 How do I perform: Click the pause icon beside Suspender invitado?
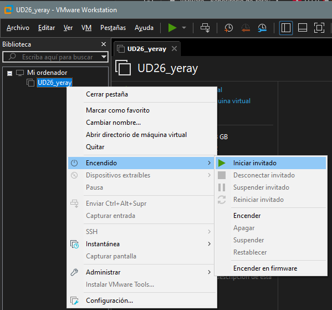coord(222,187)
